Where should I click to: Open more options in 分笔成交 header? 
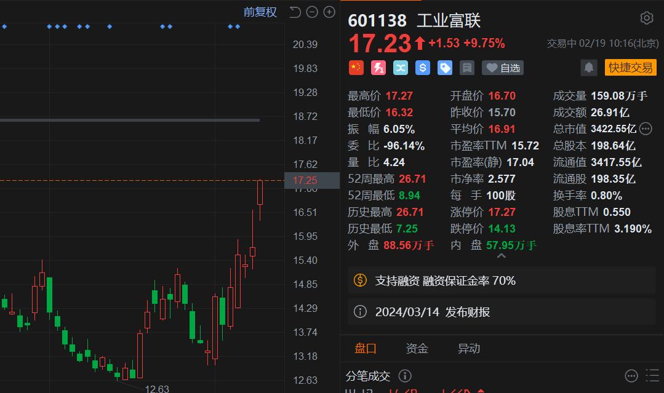click(631, 376)
